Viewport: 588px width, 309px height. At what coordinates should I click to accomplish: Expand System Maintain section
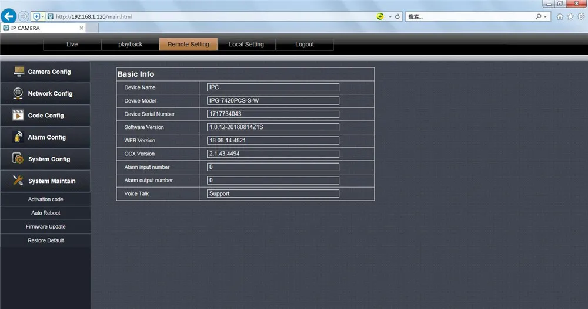(x=45, y=181)
